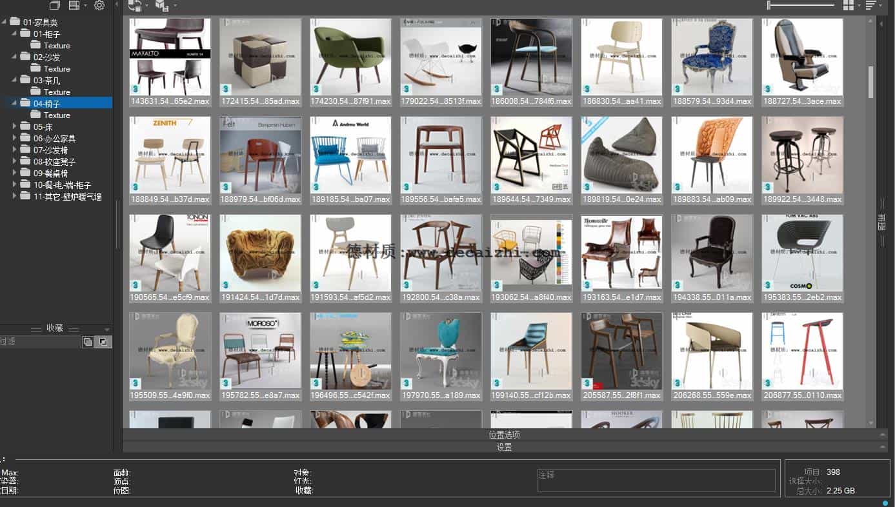
Task: Click the first filter mode icon in 收藏 panel
Action: pyautogui.click(x=88, y=342)
